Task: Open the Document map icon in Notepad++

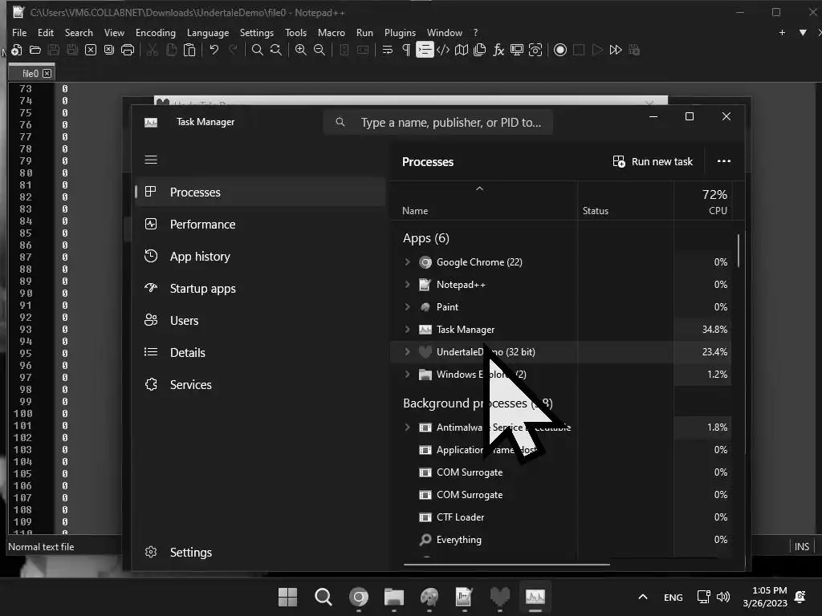Action: pyautogui.click(x=462, y=50)
